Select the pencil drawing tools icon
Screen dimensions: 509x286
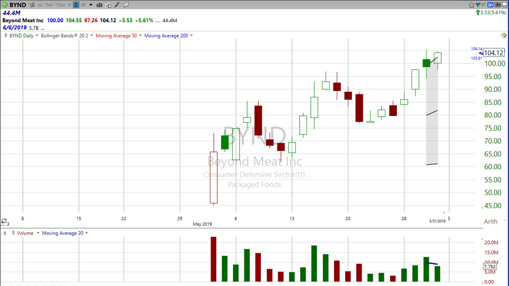tap(117, 5)
